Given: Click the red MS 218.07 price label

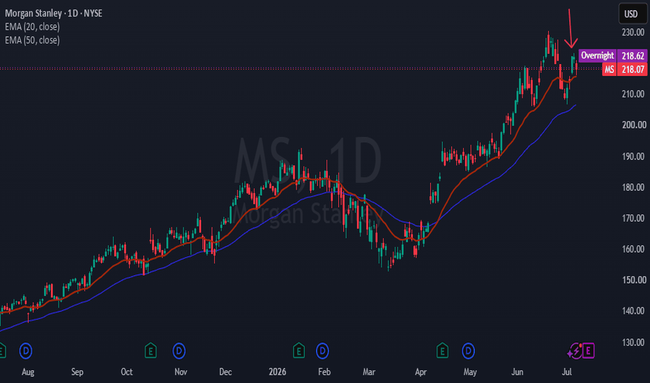Looking at the screenshot, I should [625, 69].
